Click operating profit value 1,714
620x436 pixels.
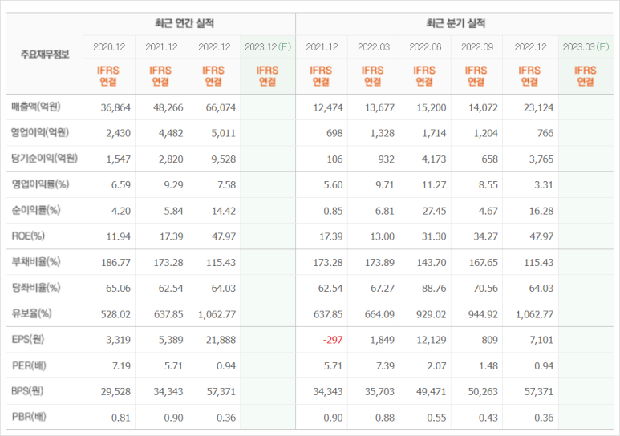pos(434,133)
